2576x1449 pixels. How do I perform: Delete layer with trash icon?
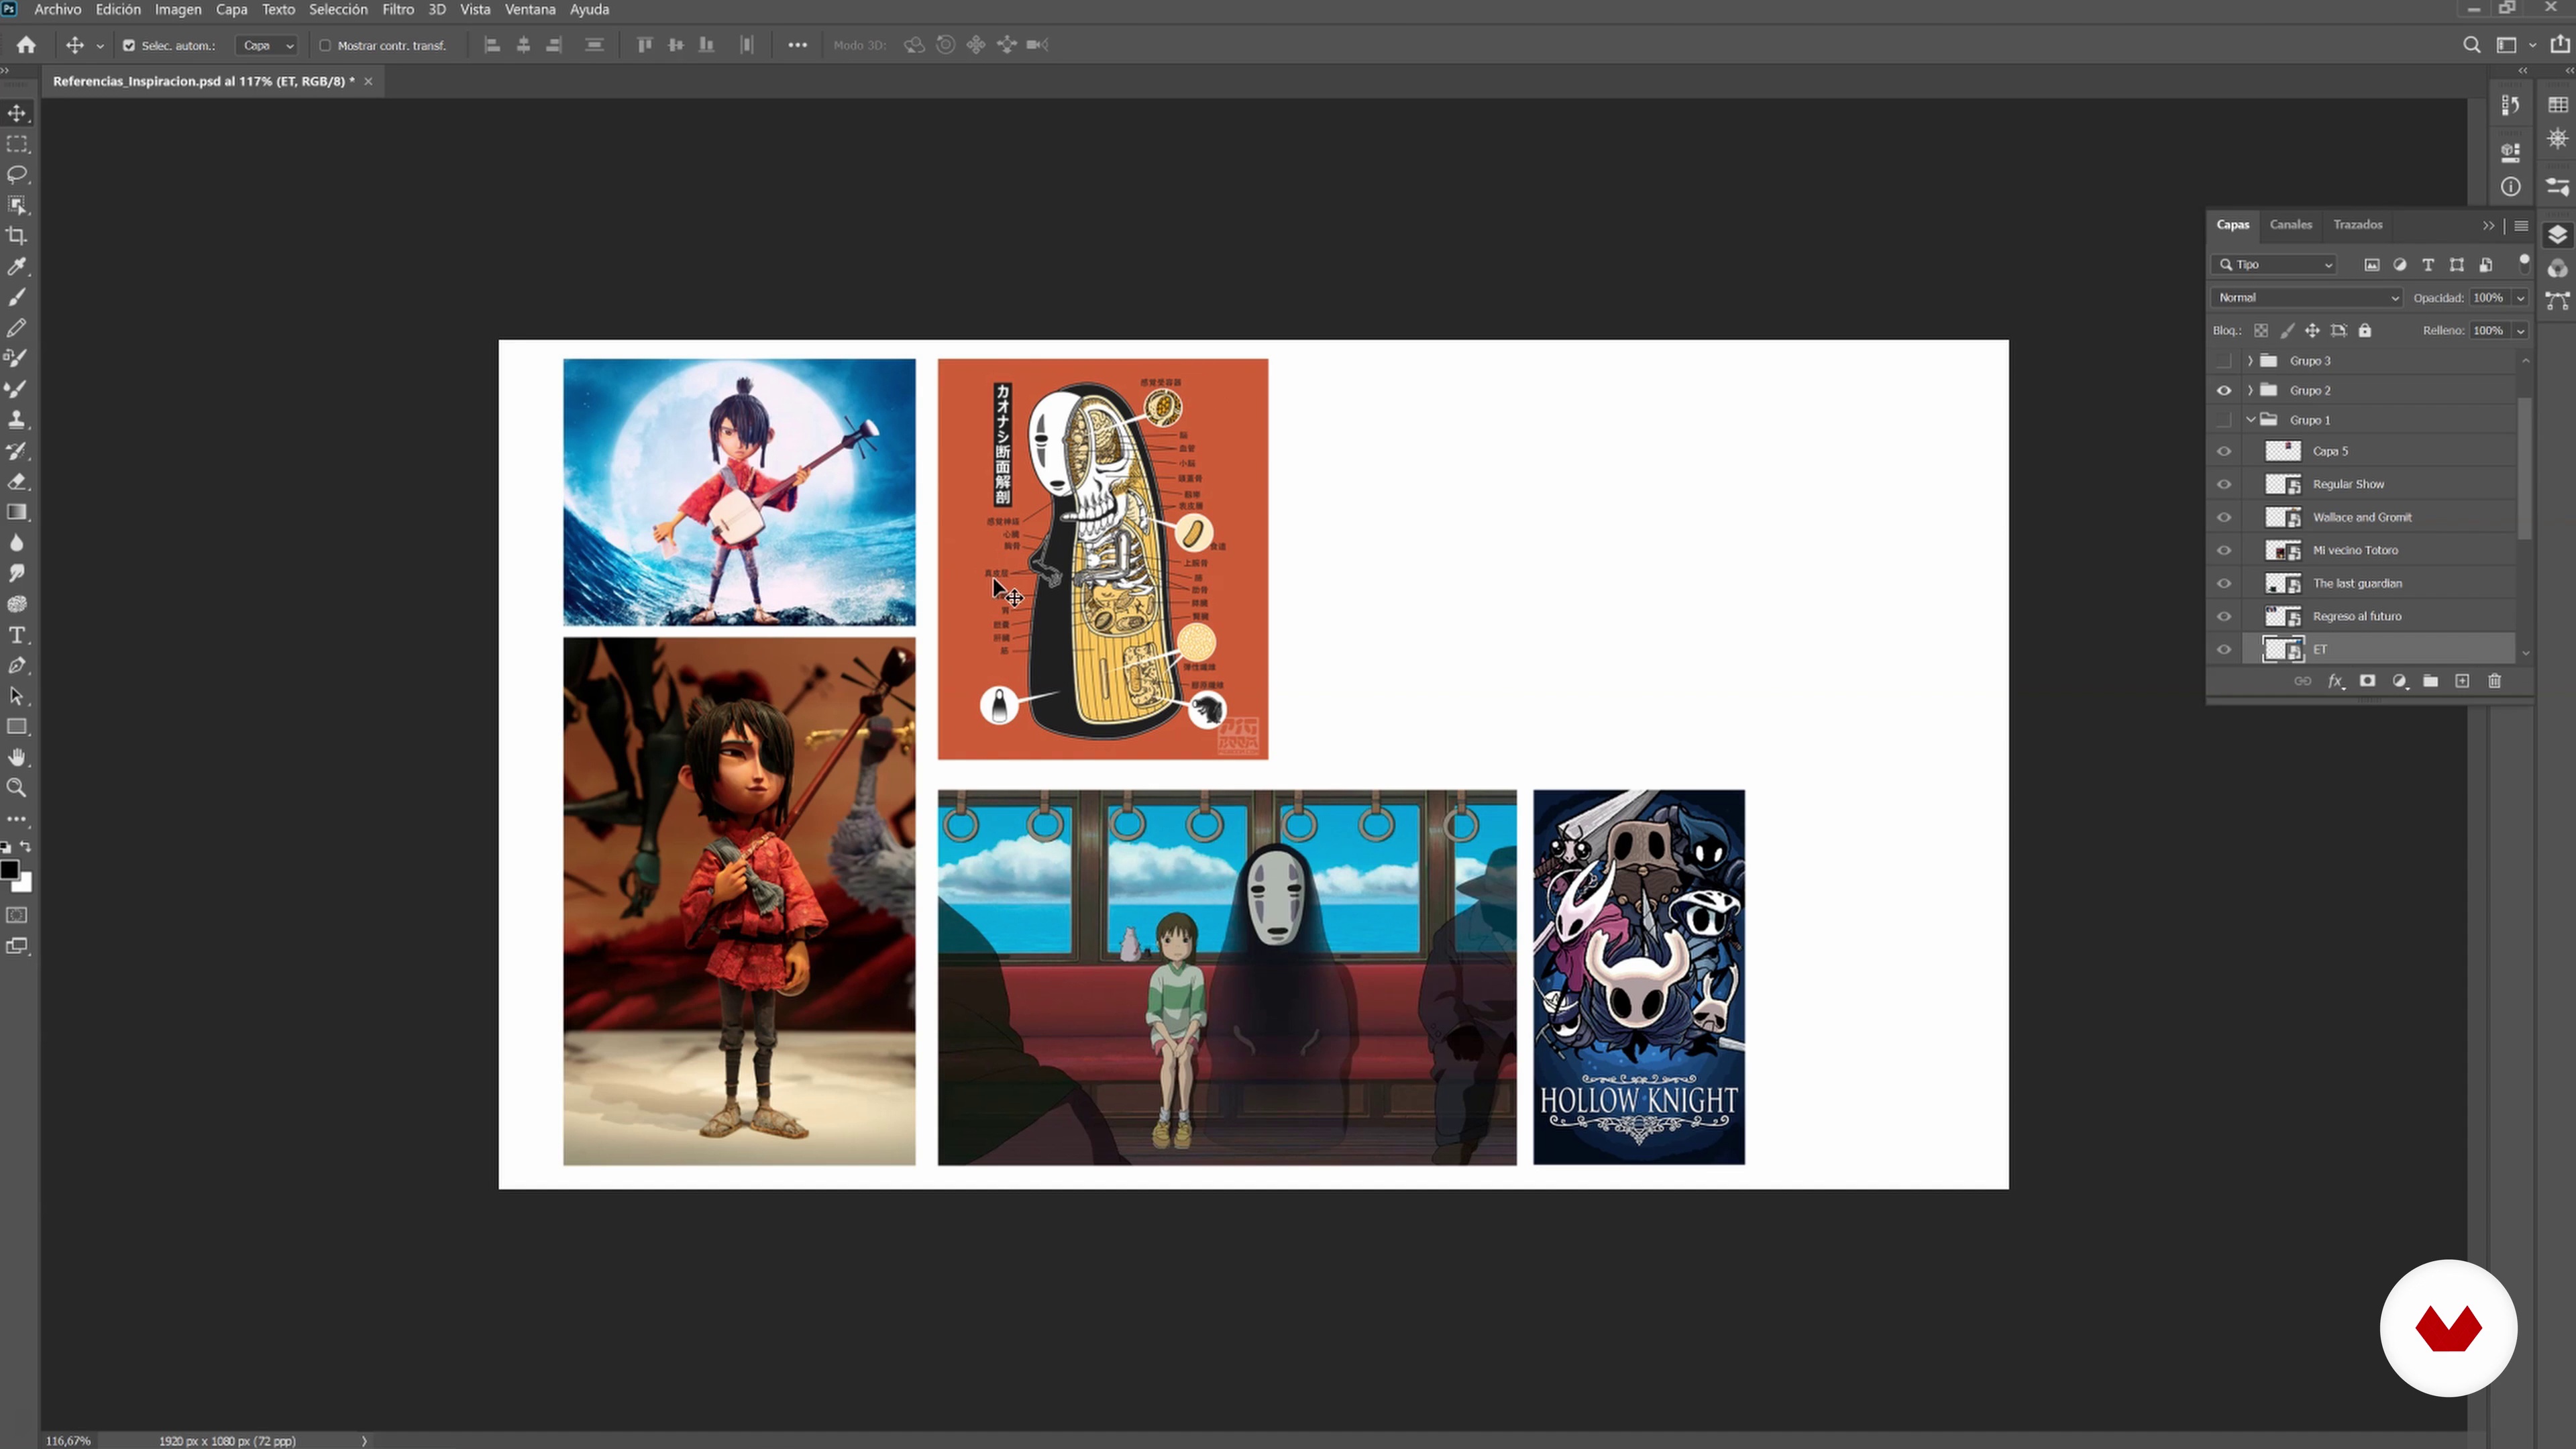tap(2494, 681)
